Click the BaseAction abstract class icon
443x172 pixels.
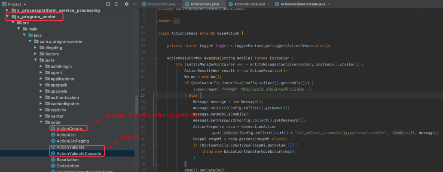(x=53, y=160)
